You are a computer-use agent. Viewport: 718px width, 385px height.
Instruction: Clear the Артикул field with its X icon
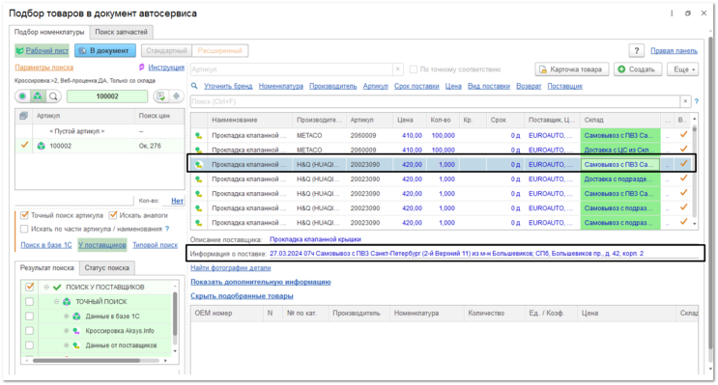tap(398, 69)
